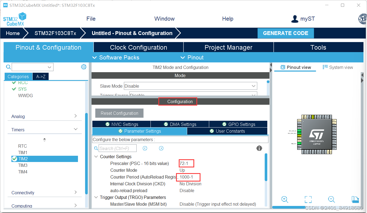The width and height of the screenshot is (367, 213).
Task: Open category settings gear icon
Action: pos(84,67)
